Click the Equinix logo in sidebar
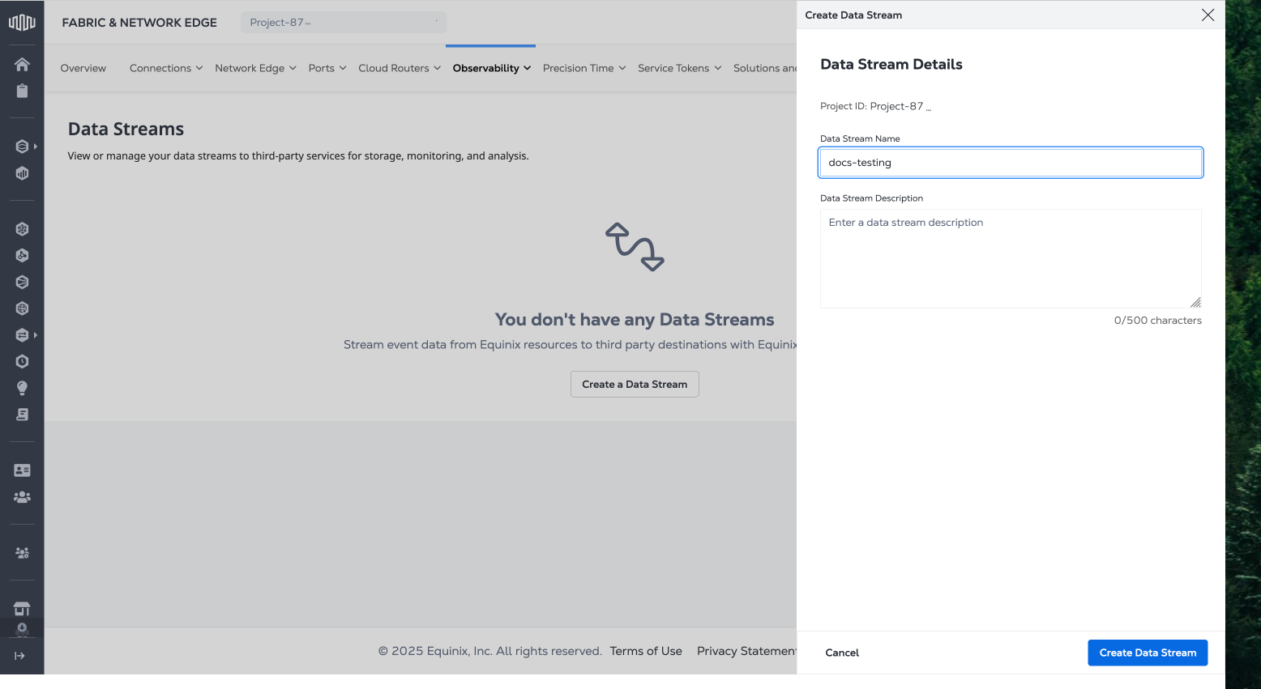The height and width of the screenshot is (689, 1261). click(x=22, y=23)
